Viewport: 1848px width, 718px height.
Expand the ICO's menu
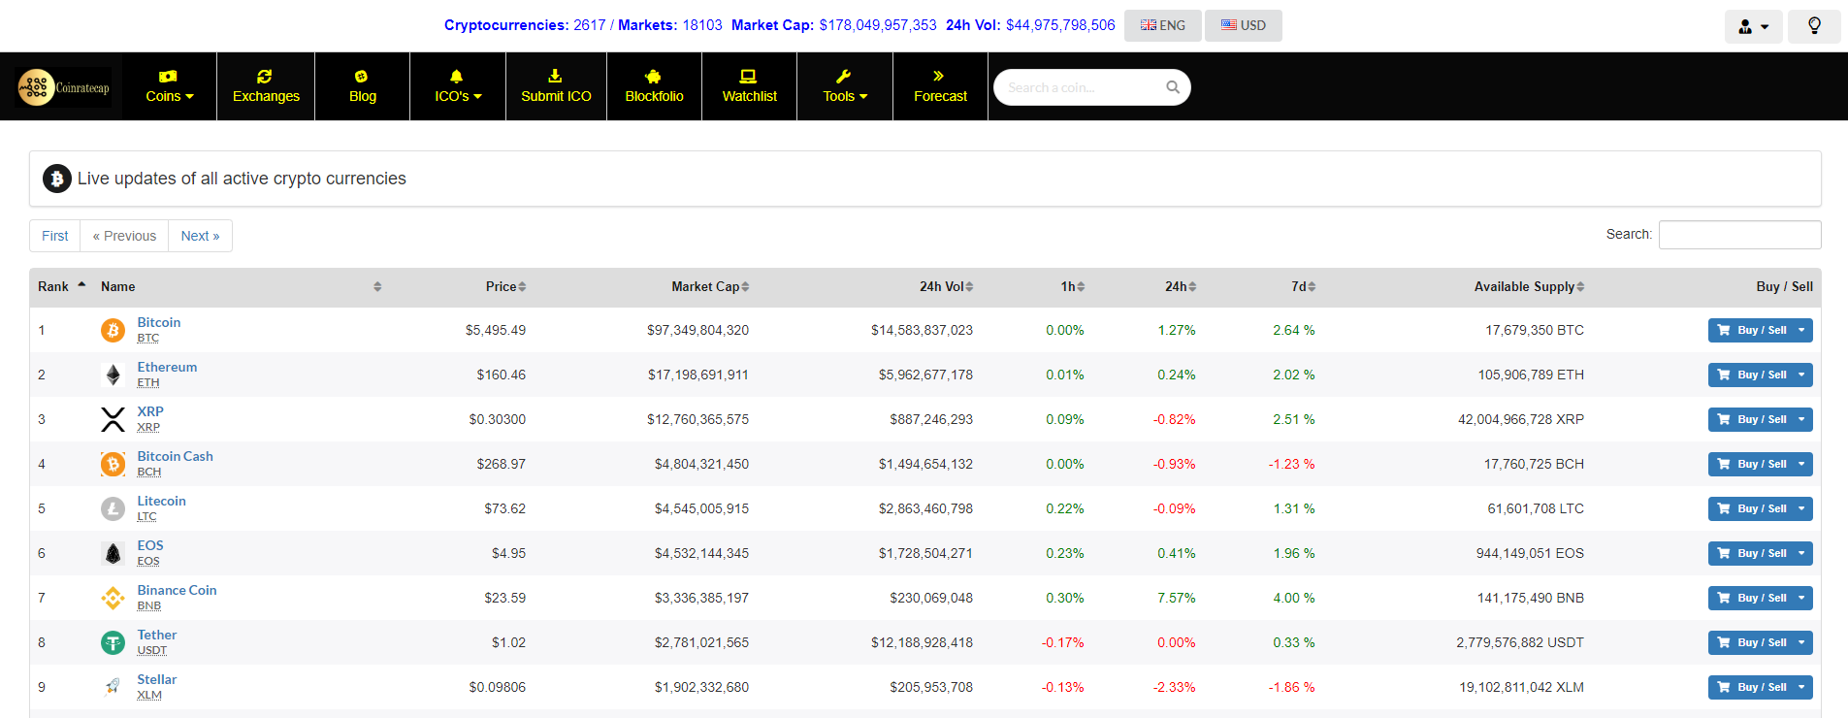coord(458,86)
